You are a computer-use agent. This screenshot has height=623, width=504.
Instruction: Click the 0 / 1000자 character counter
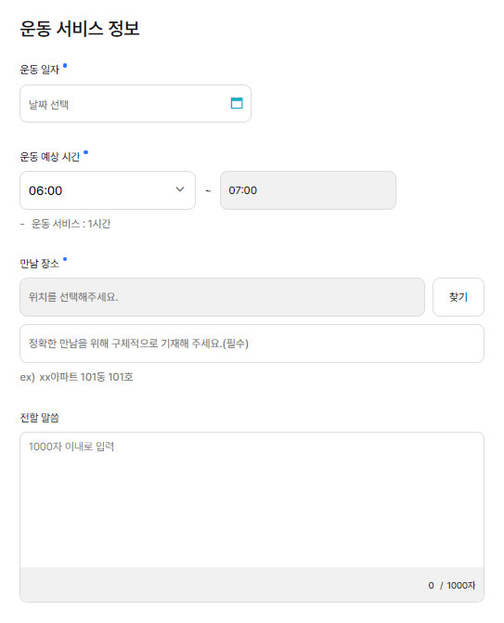pos(452,585)
